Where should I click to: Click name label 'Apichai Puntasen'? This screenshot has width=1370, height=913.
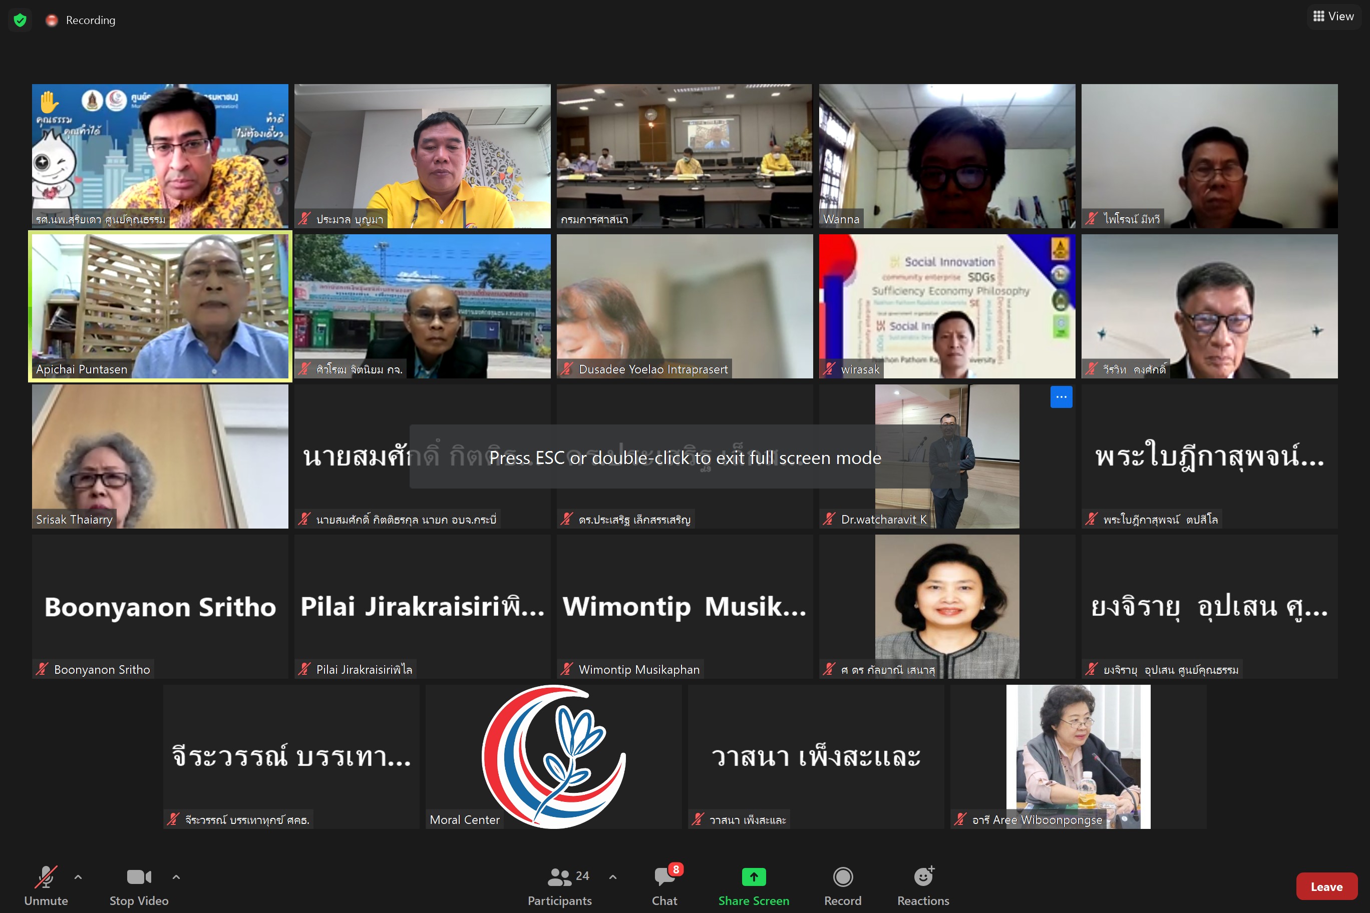(x=82, y=369)
